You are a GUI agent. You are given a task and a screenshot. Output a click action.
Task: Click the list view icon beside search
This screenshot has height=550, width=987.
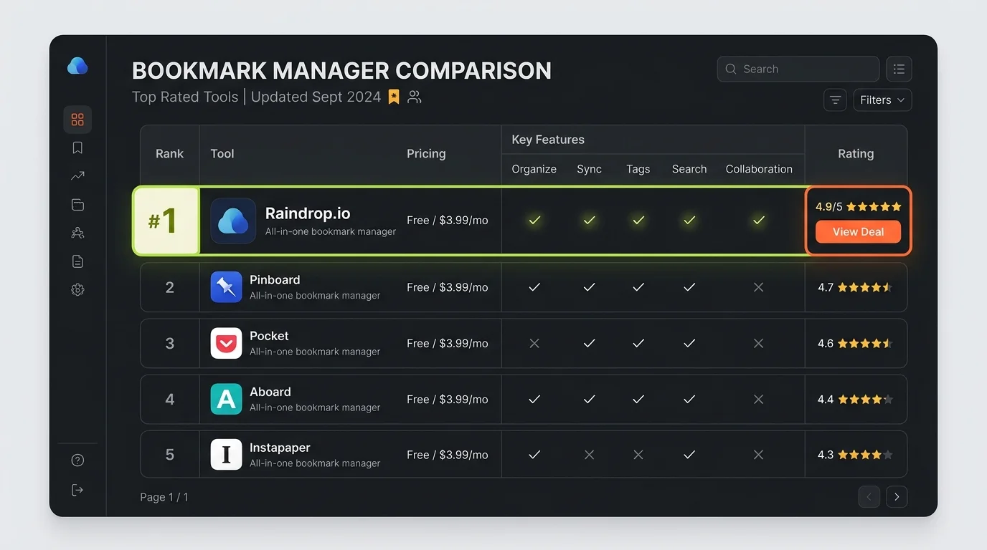(899, 69)
